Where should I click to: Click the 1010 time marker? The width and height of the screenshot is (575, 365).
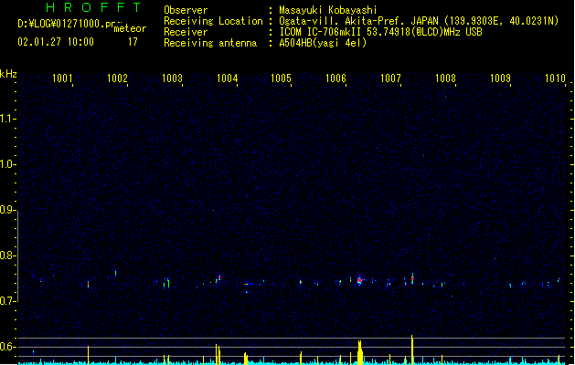(x=555, y=78)
